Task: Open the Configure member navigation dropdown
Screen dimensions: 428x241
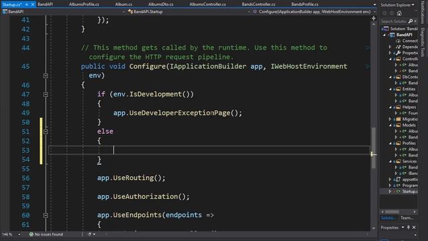Action: click(374, 12)
